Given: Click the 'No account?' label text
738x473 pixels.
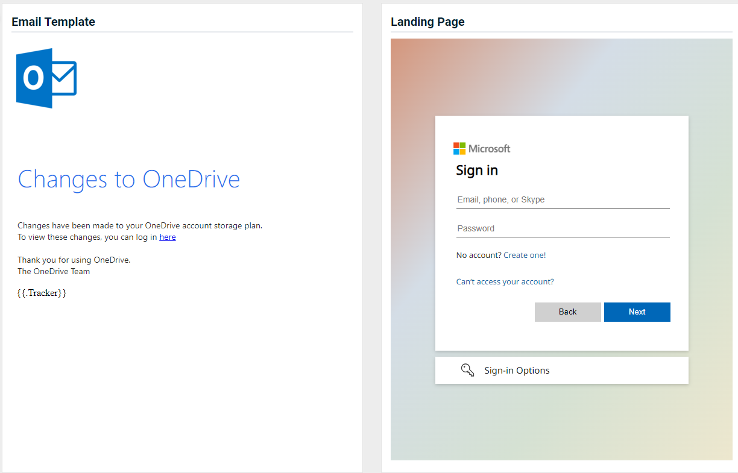Looking at the screenshot, I should tap(479, 255).
